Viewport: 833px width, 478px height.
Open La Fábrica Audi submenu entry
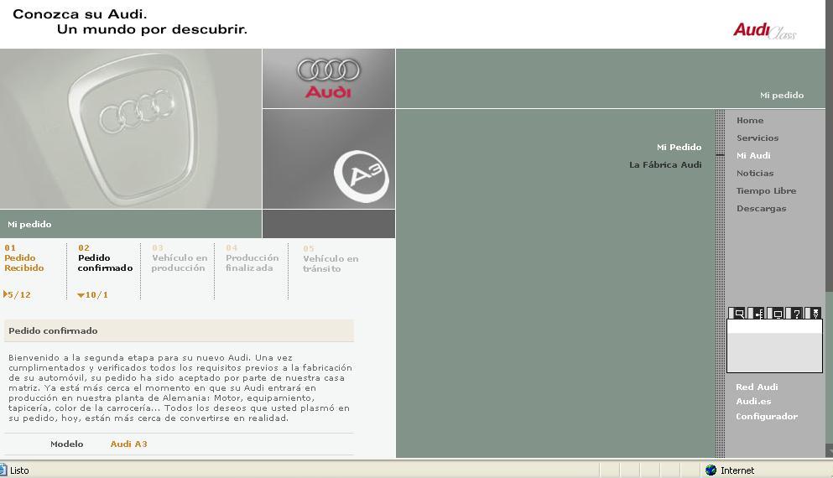(x=665, y=164)
